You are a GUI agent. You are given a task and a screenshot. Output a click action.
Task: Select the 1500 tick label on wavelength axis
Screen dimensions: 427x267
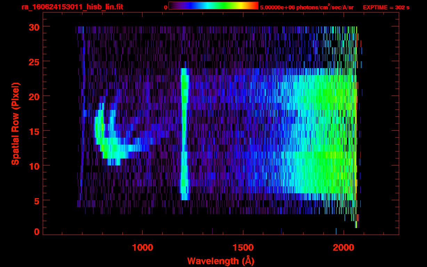pyautogui.click(x=243, y=248)
